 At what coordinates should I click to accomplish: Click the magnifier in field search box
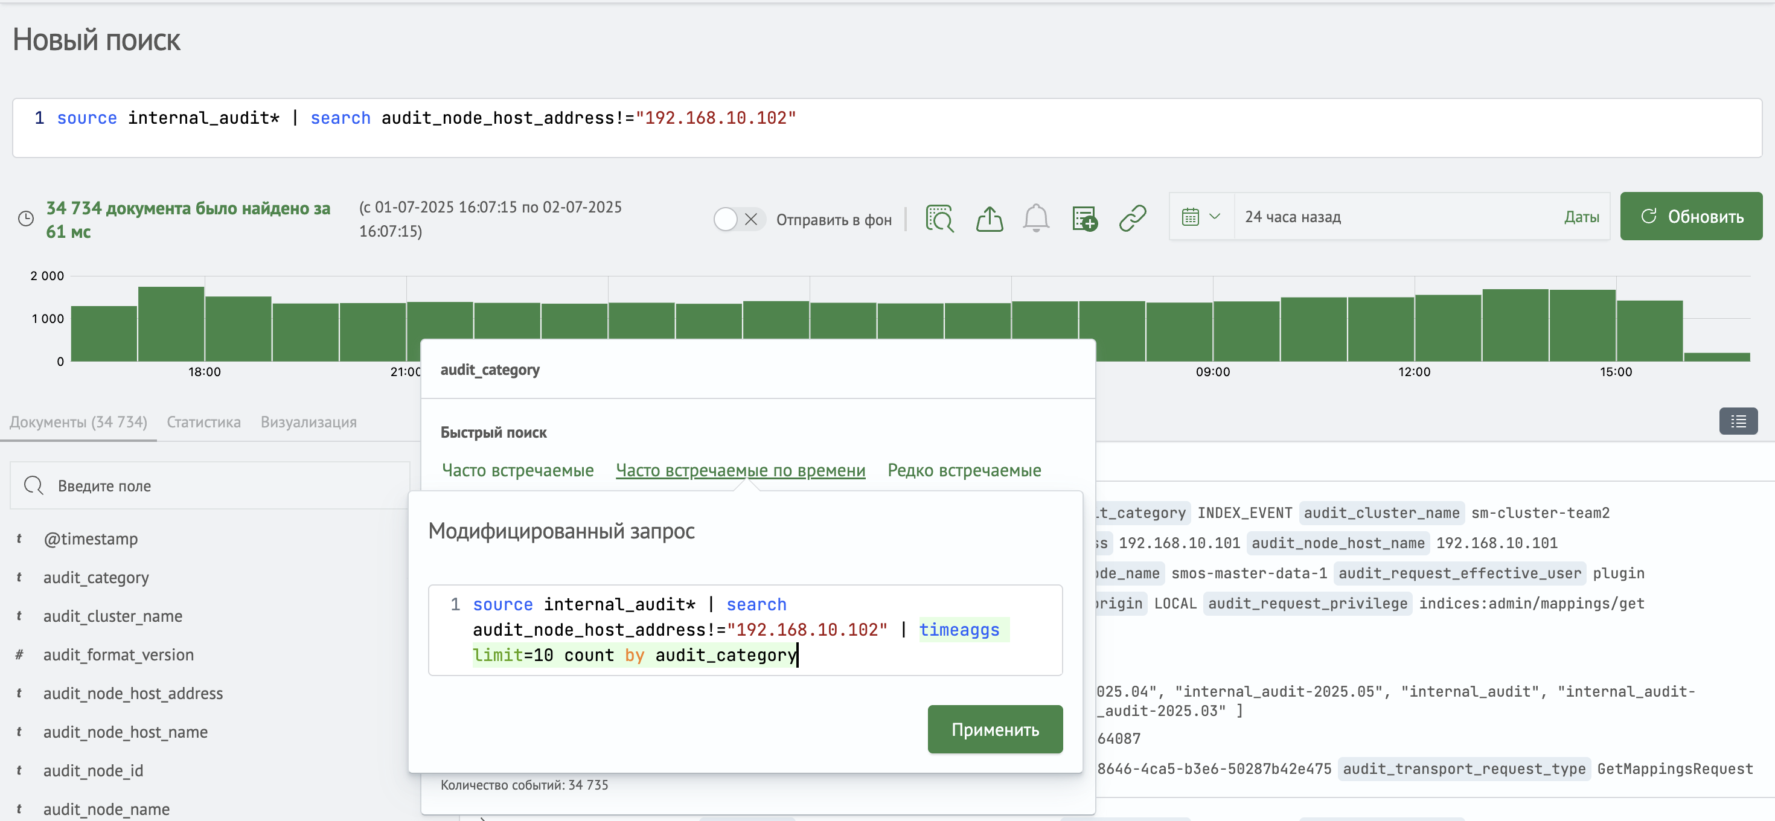33,485
